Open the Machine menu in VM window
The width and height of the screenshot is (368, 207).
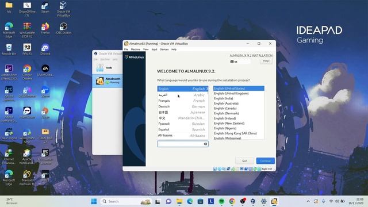click(x=136, y=49)
